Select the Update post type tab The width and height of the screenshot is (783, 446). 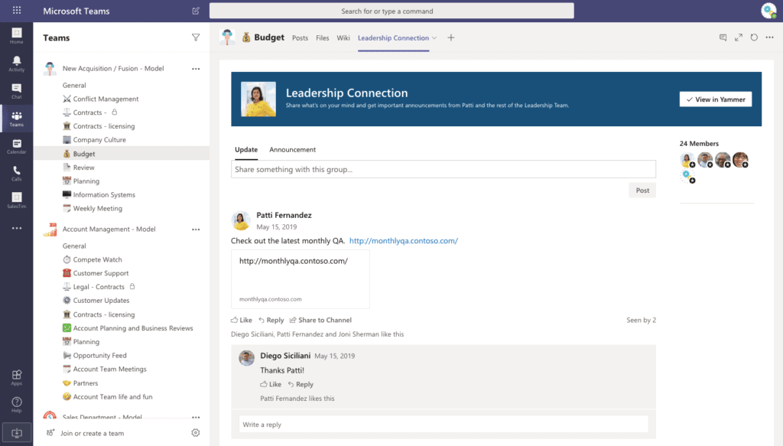246,149
